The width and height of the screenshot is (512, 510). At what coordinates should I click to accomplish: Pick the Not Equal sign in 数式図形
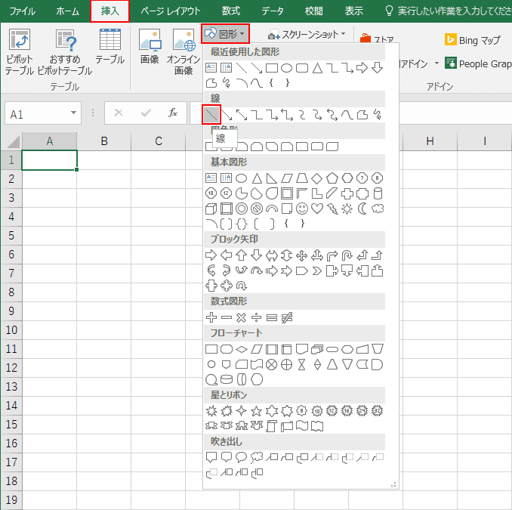(287, 317)
